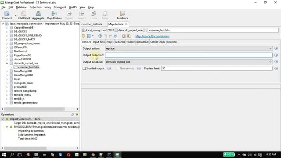Select DB_mapreduce_demo database
The image size is (281, 158).
point(27,43)
